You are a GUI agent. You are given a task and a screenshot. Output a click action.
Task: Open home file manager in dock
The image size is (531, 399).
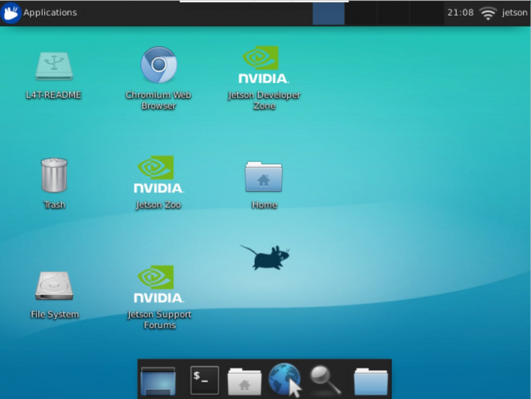244,381
